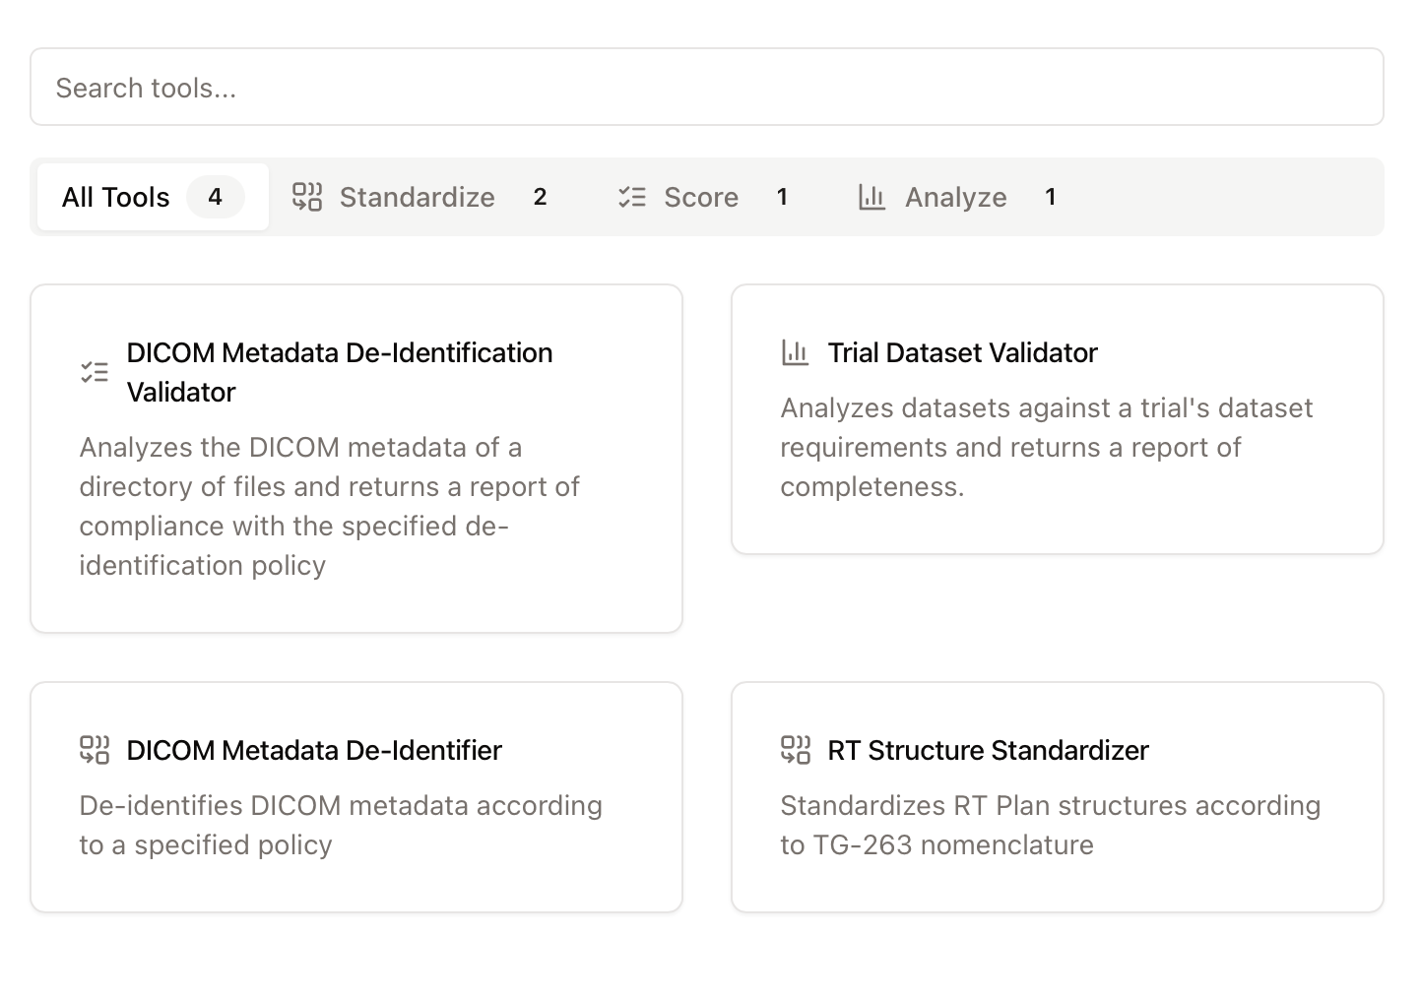
Task: Click the Standardize tab icon
Action: click(x=307, y=197)
